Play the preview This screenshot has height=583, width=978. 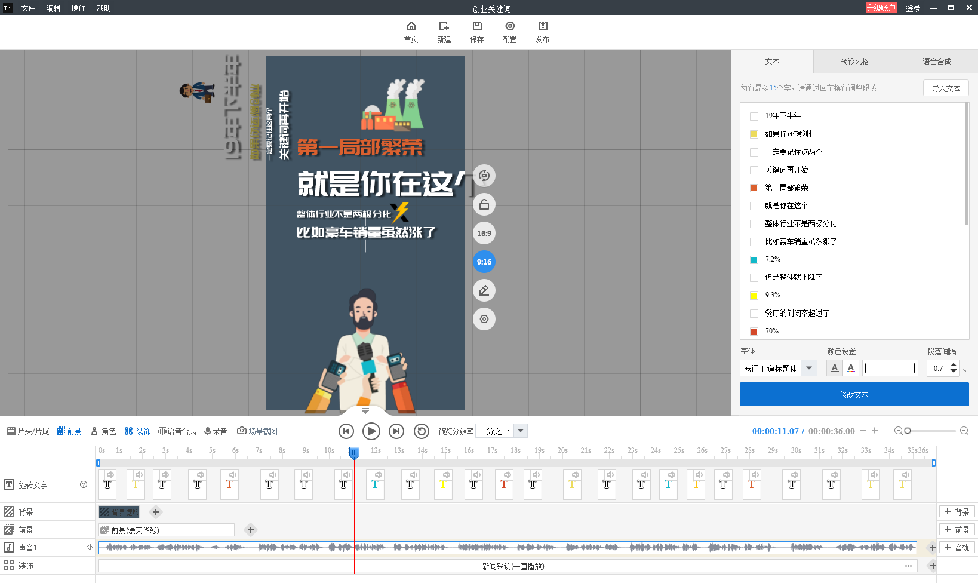pos(371,431)
